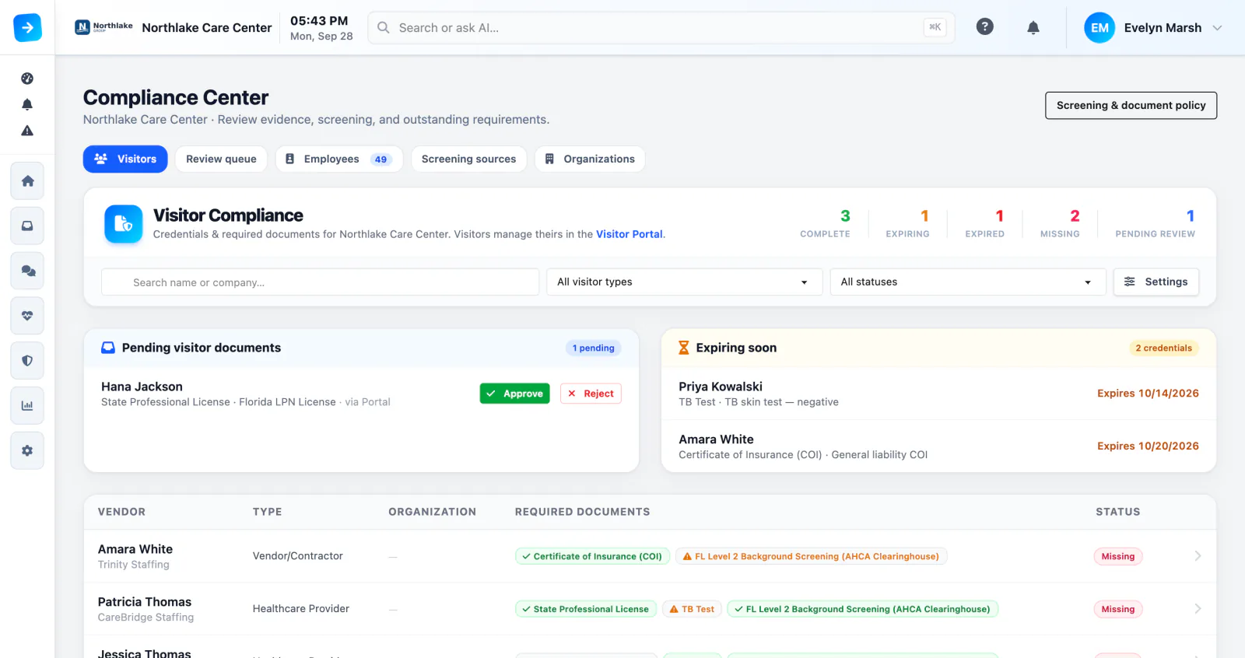Filter by the Pending Review count stat

pos(1155,223)
